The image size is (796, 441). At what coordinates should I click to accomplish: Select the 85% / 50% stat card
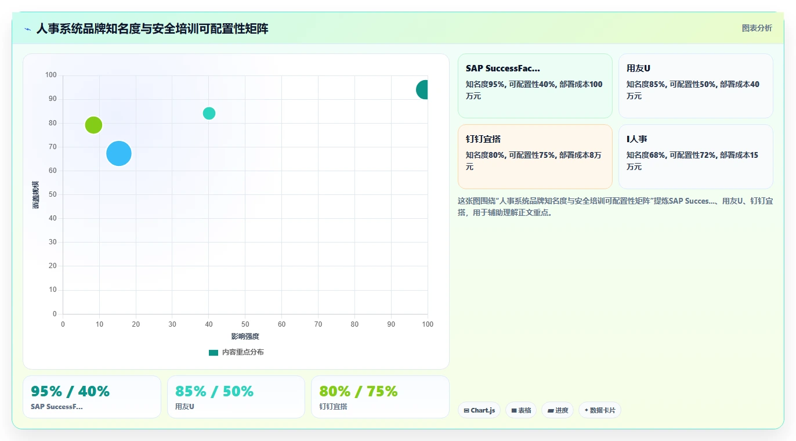(236, 397)
